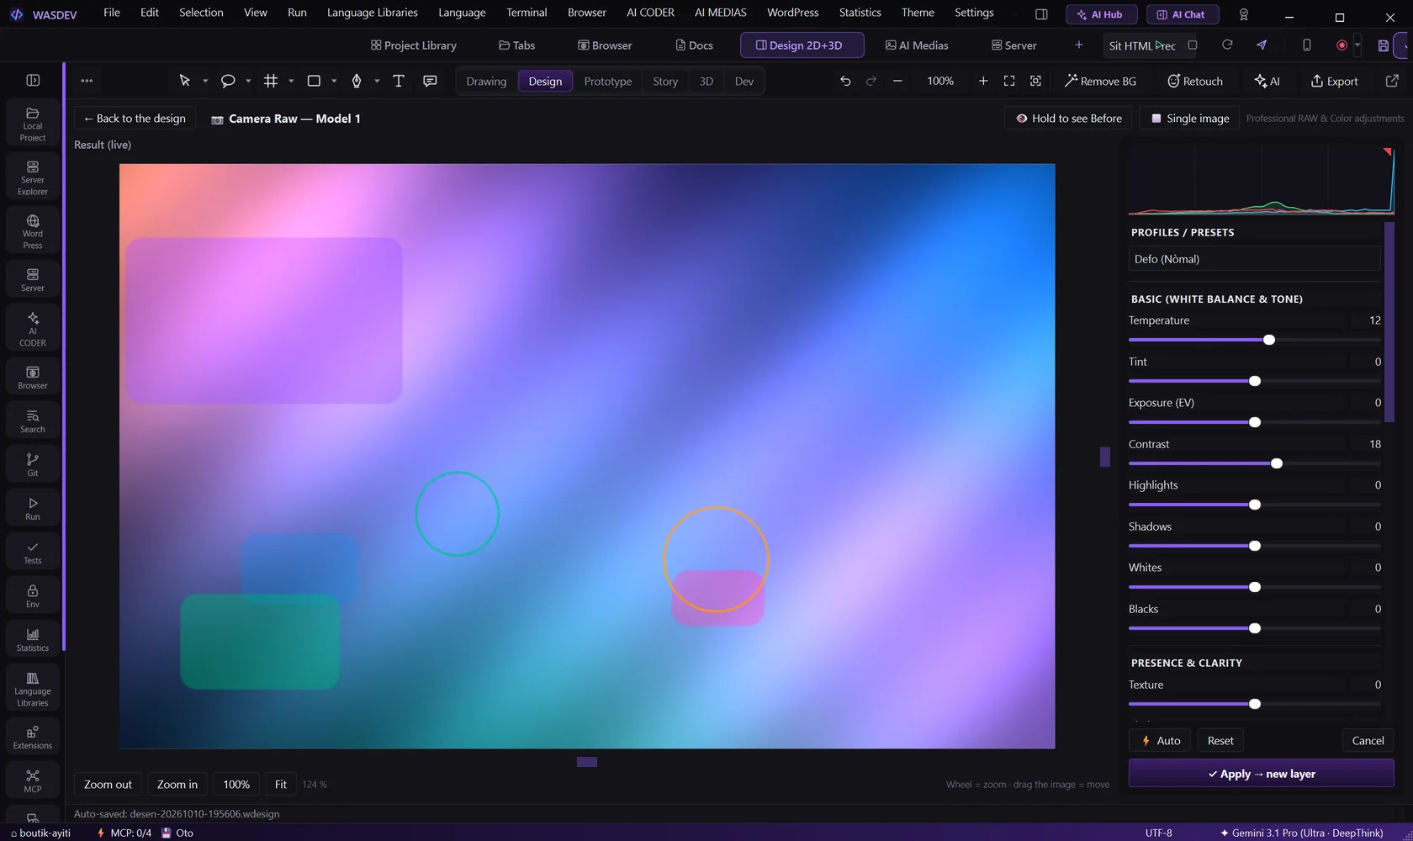Click the red record button
Image resolution: width=1413 pixels, height=841 pixels.
click(1342, 45)
